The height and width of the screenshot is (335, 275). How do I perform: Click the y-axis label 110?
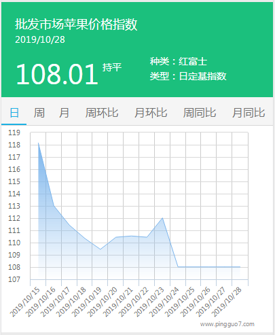tap(14, 243)
